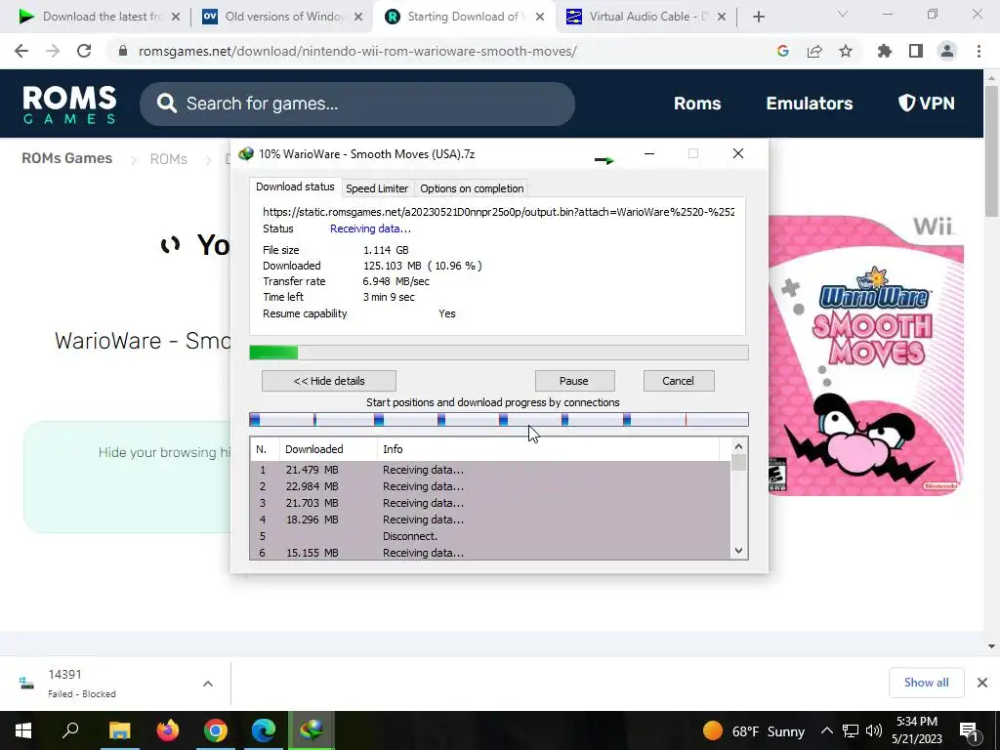This screenshot has height=750, width=1000.
Task: Select connection row 1 with 21.479 MB
Action: (x=490, y=470)
